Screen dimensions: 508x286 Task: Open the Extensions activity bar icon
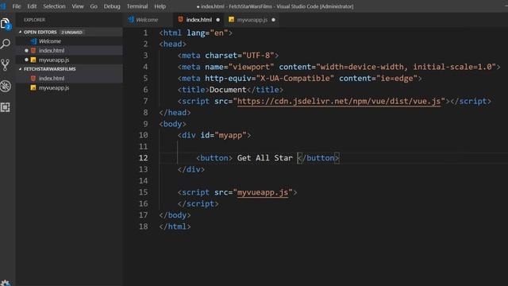(x=6, y=107)
